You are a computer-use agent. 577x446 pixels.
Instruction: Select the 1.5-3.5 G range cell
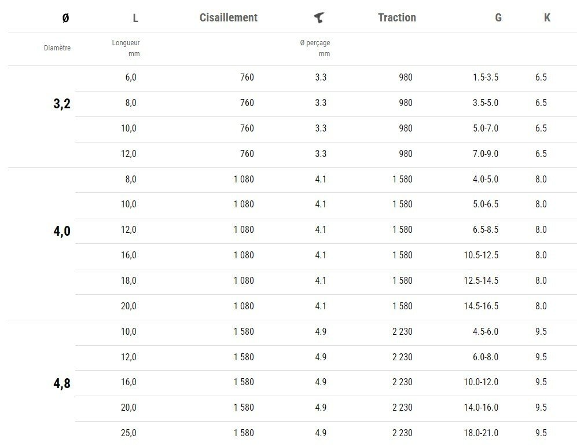pyautogui.click(x=485, y=78)
